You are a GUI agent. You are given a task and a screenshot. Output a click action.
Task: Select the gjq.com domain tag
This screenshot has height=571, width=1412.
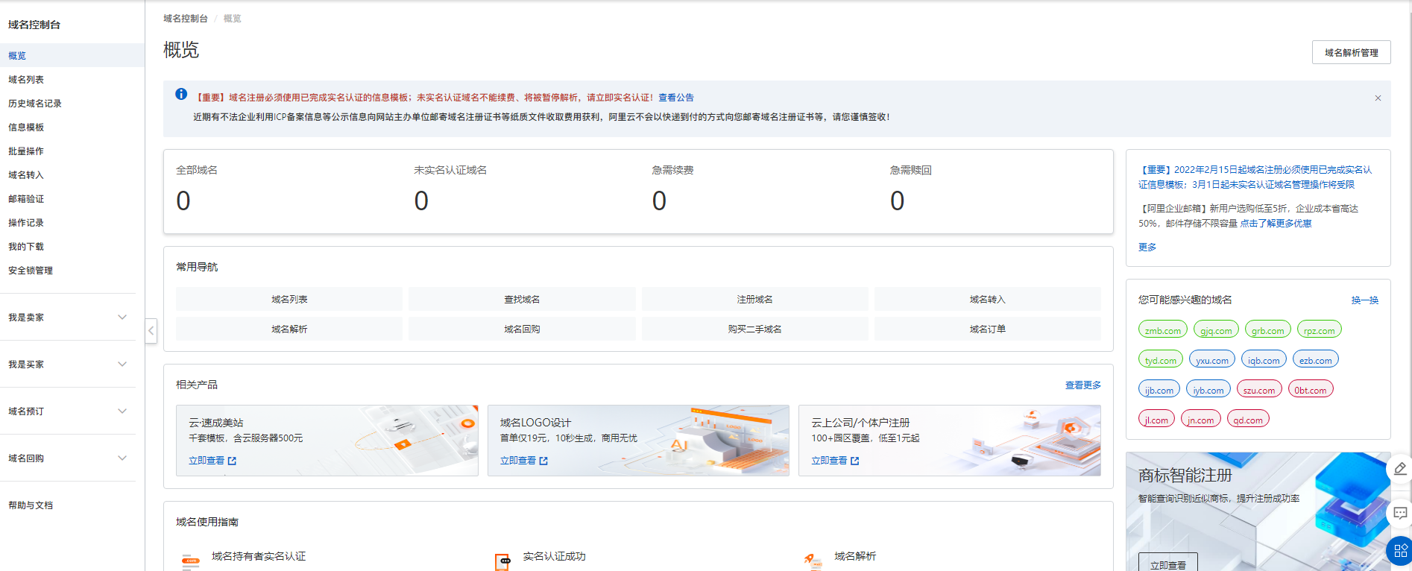[1216, 329]
